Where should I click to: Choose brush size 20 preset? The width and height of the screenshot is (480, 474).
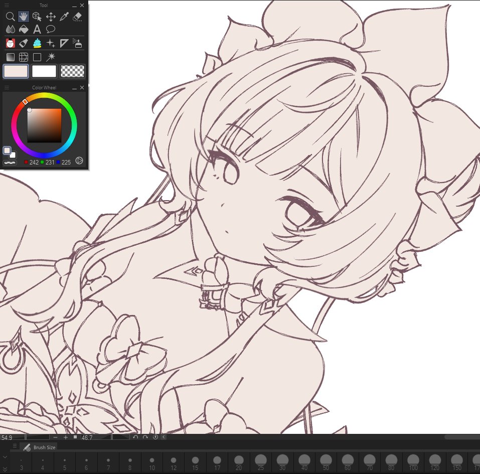239,462
